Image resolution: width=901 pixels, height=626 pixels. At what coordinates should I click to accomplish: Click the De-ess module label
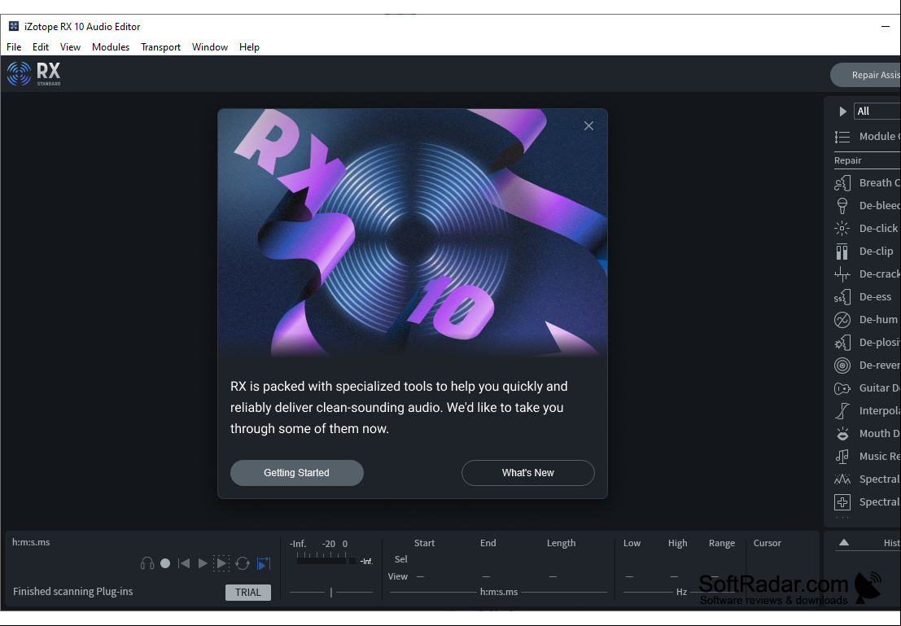[875, 296]
